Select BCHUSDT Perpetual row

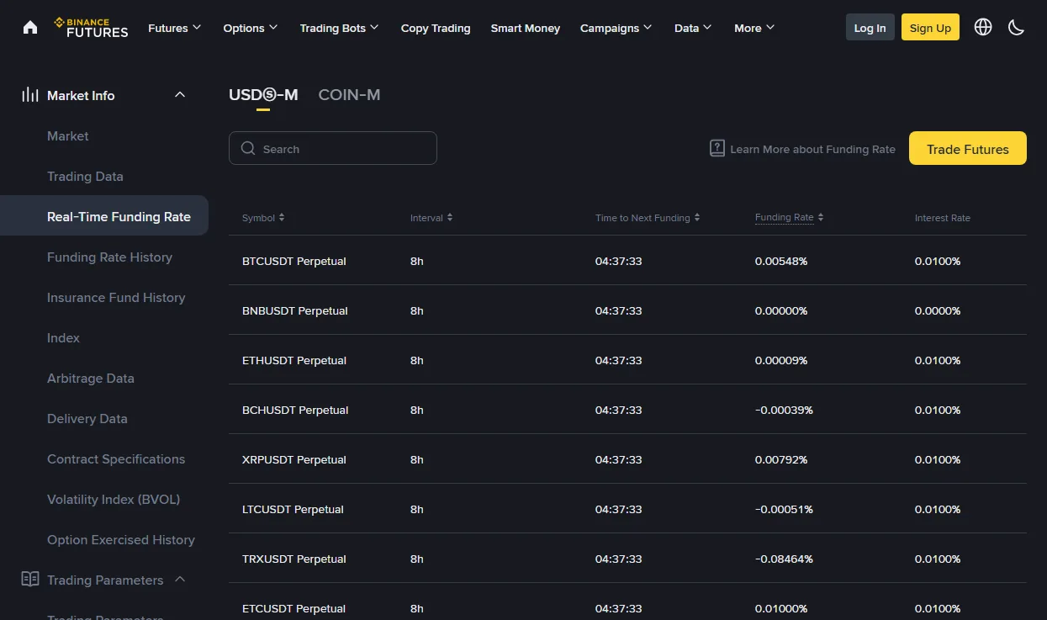coord(627,410)
